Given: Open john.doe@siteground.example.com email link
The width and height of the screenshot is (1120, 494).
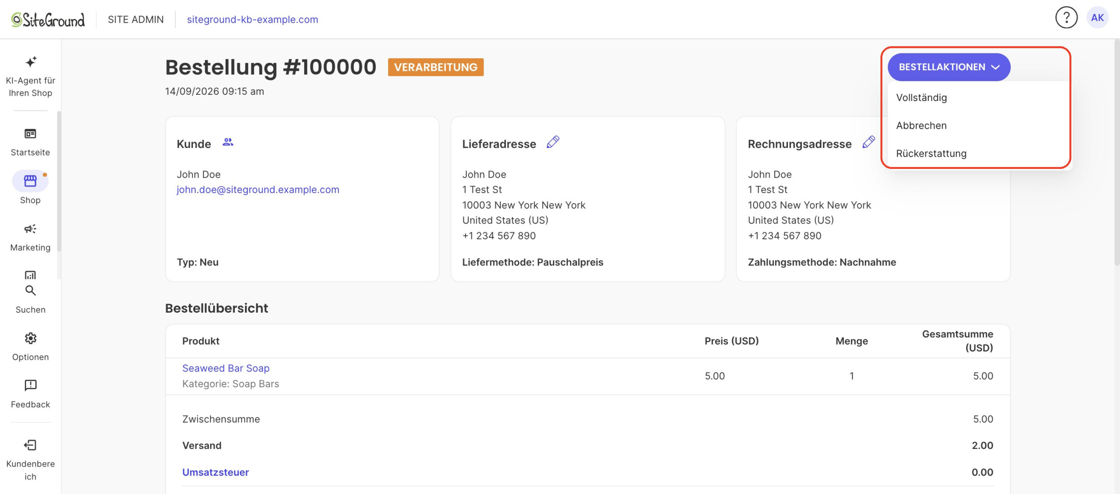Looking at the screenshot, I should point(258,190).
